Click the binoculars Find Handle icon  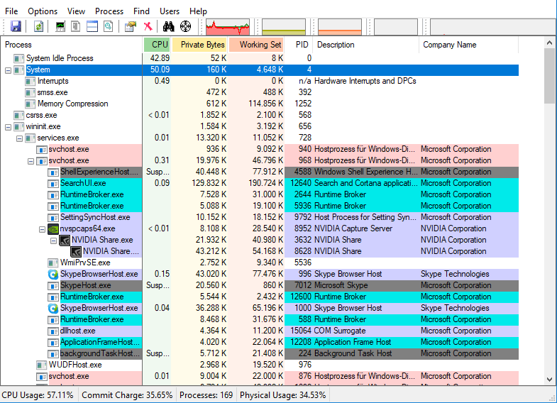(x=168, y=26)
